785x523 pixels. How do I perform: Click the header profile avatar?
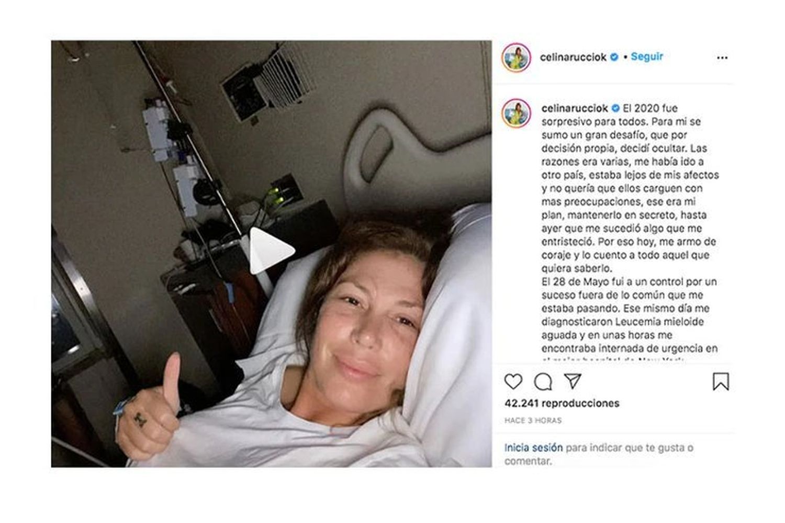[516, 57]
